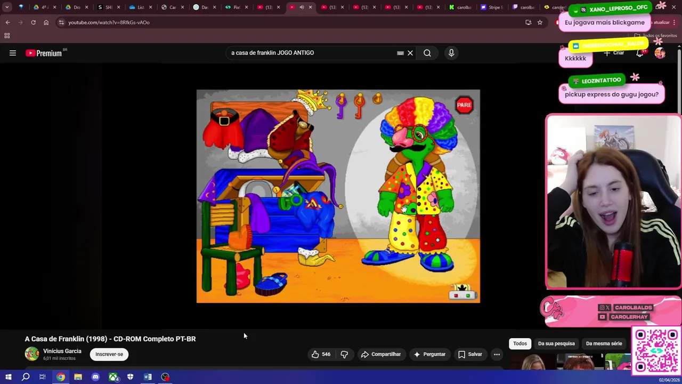This screenshot has width=682, height=384.
Task: Click the Criar create button
Action: click(614, 53)
